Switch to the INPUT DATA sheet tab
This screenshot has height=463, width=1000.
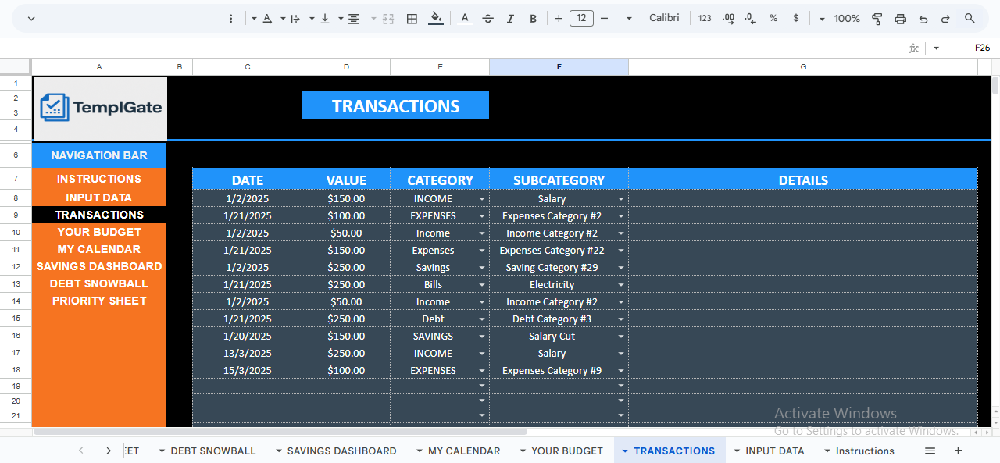click(774, 451)
